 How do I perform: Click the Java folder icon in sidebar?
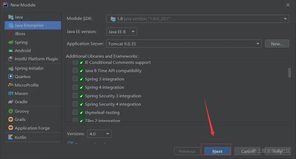[11, 17]
